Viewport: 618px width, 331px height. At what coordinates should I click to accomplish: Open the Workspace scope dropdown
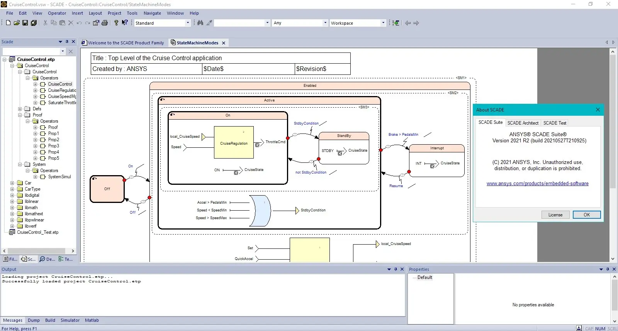pyautogui.click(x=383, y=23)
